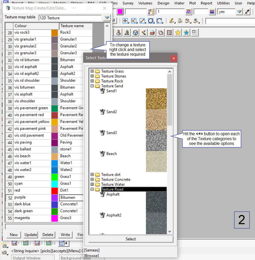Open the Survey menu
The image size is (255, 260).
pyautogui.click(x=128, y=3)
